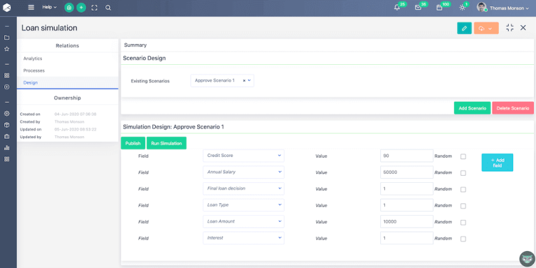Open notifications bell with badge 25

pyautogui.click(x=397, y=8)
